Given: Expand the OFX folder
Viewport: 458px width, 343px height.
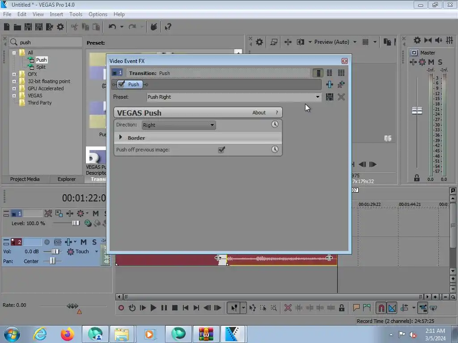Looking at the screenshot, I should point(14,75).
